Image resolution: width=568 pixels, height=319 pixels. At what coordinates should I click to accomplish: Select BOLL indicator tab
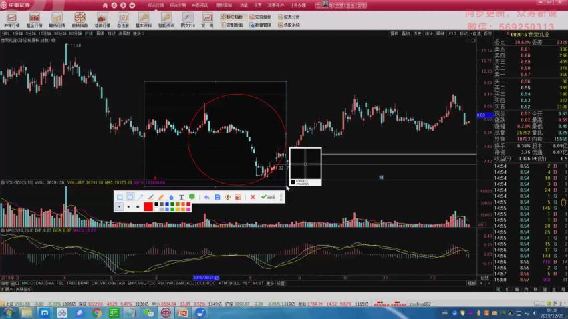click(234, 283)
